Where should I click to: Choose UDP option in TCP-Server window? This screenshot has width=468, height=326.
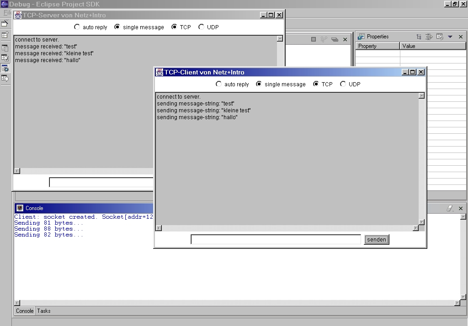pyautogui.click(x=202, y=27)
